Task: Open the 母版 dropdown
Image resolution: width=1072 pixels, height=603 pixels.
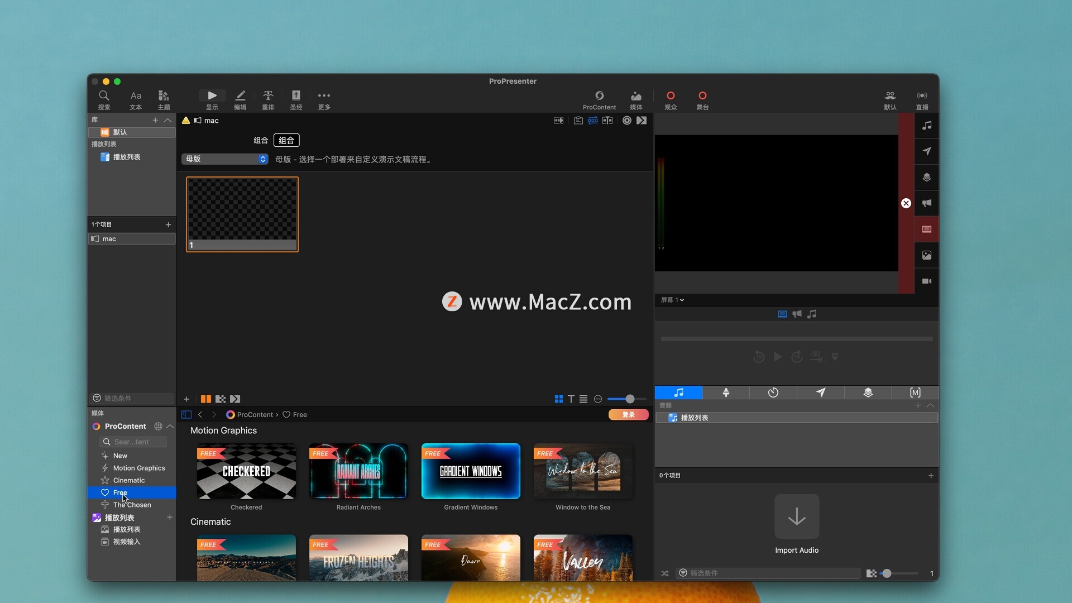Action: point(225,159)
